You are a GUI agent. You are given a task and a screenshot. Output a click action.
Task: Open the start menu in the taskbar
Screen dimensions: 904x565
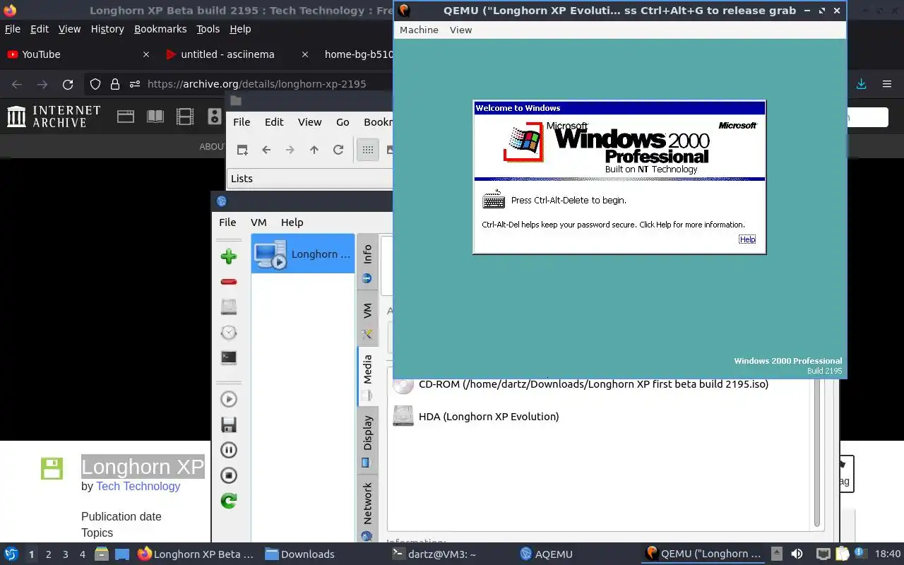tap(11, 554)
